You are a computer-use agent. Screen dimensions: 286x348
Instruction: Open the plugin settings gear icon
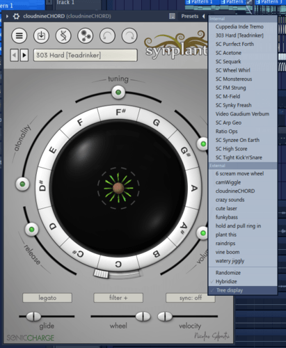[x=16, y=16]
